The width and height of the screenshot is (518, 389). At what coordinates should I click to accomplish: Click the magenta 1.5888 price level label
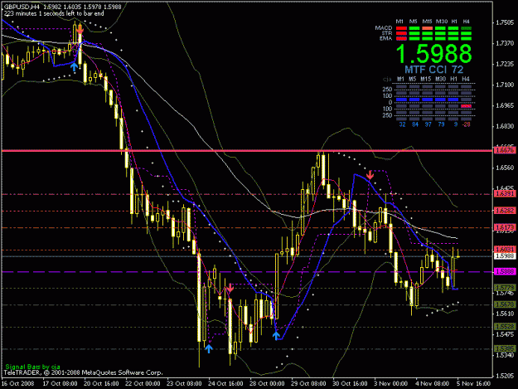coord(505,272)
